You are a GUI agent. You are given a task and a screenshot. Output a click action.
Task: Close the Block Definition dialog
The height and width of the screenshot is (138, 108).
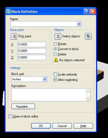point(93,11)
